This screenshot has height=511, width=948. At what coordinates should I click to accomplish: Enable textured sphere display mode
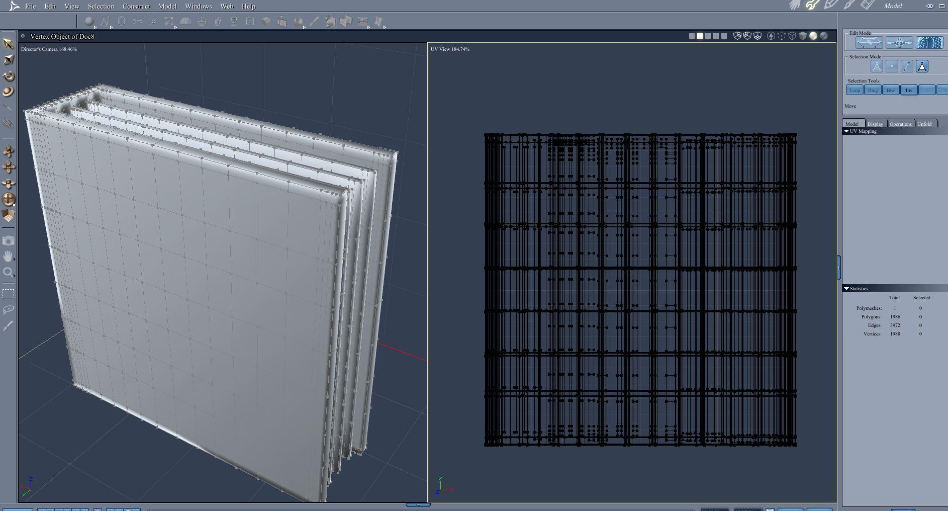(x=824, y=36)
